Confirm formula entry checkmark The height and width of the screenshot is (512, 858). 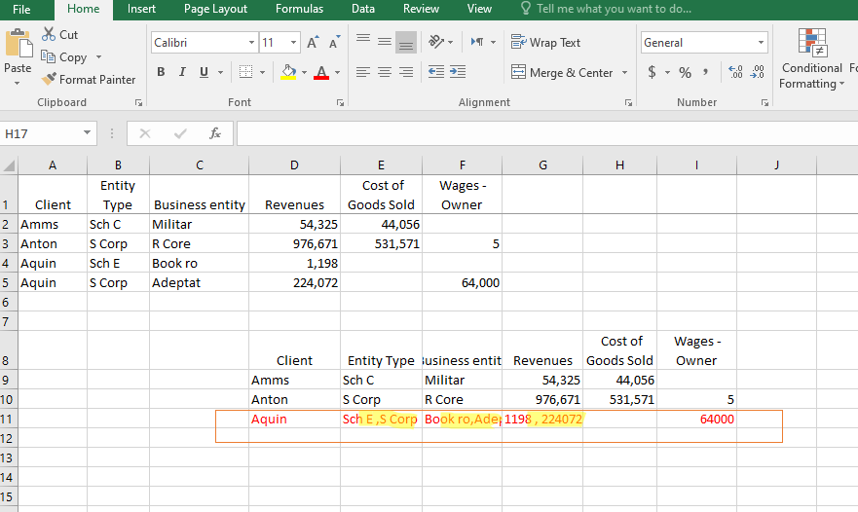point(180,133)
